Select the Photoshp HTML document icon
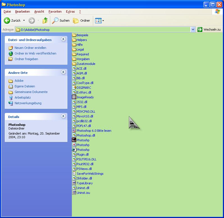Screen dimensions: 224x218 pyautogui.click(x=74, y=149)
